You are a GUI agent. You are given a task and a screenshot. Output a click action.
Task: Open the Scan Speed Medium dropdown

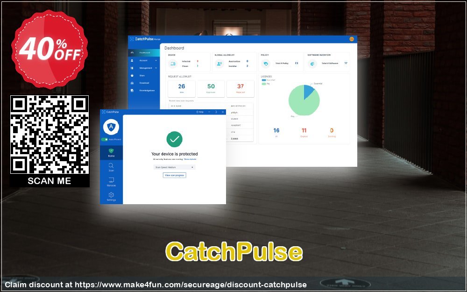pyautogui.click(x=174, y=167)
